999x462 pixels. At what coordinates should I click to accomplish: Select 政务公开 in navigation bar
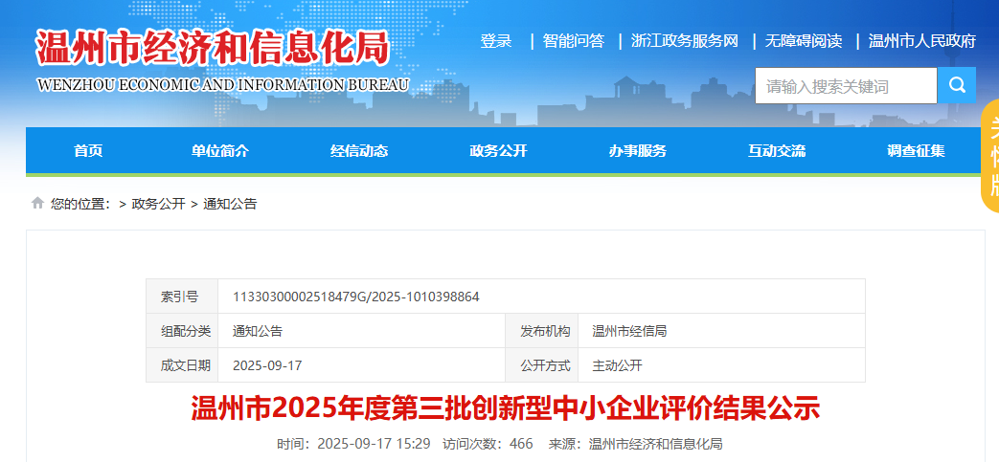pyautogui.click(x=498, y=151)
